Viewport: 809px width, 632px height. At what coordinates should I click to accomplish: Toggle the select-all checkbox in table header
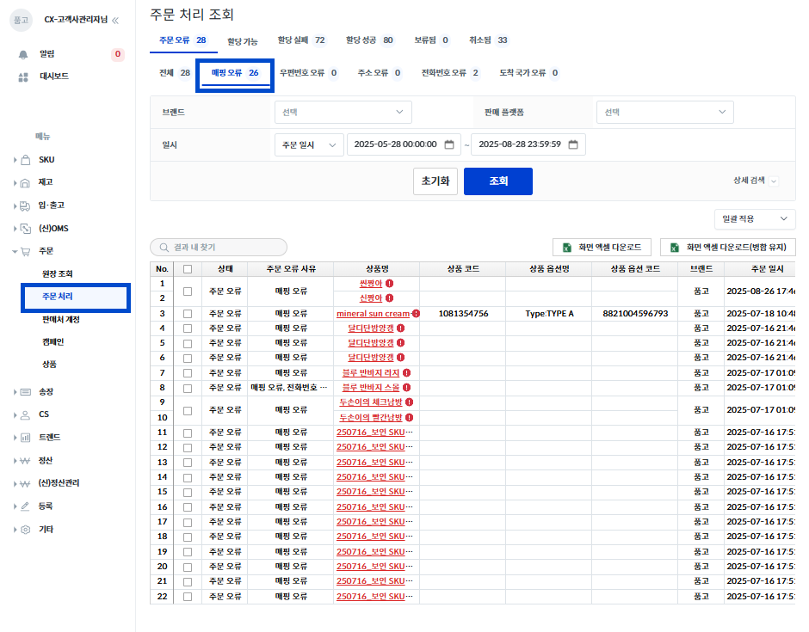pos(188,269)
